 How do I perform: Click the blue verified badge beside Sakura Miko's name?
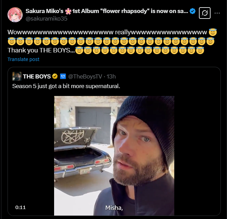[193, 11]
